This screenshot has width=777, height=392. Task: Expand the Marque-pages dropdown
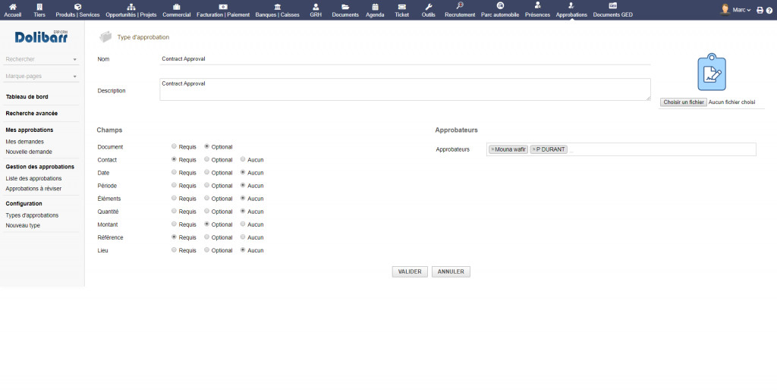74,77
